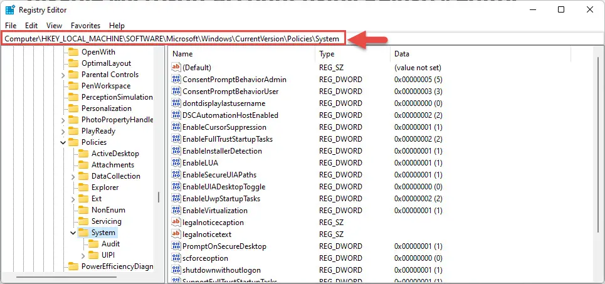Select the ConsentPromptBehaviorUser DWORD icon
Image resolution: width=605 pixels, height=284 pixels.
[176, 92]
